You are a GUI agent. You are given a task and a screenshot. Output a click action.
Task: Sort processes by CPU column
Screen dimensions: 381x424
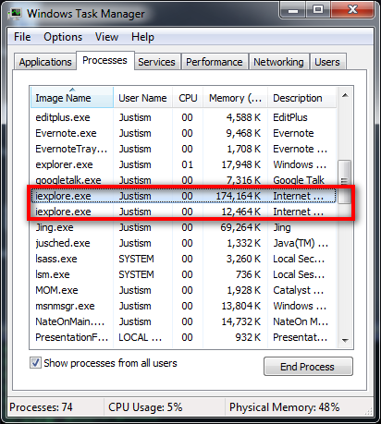(188, 98)
